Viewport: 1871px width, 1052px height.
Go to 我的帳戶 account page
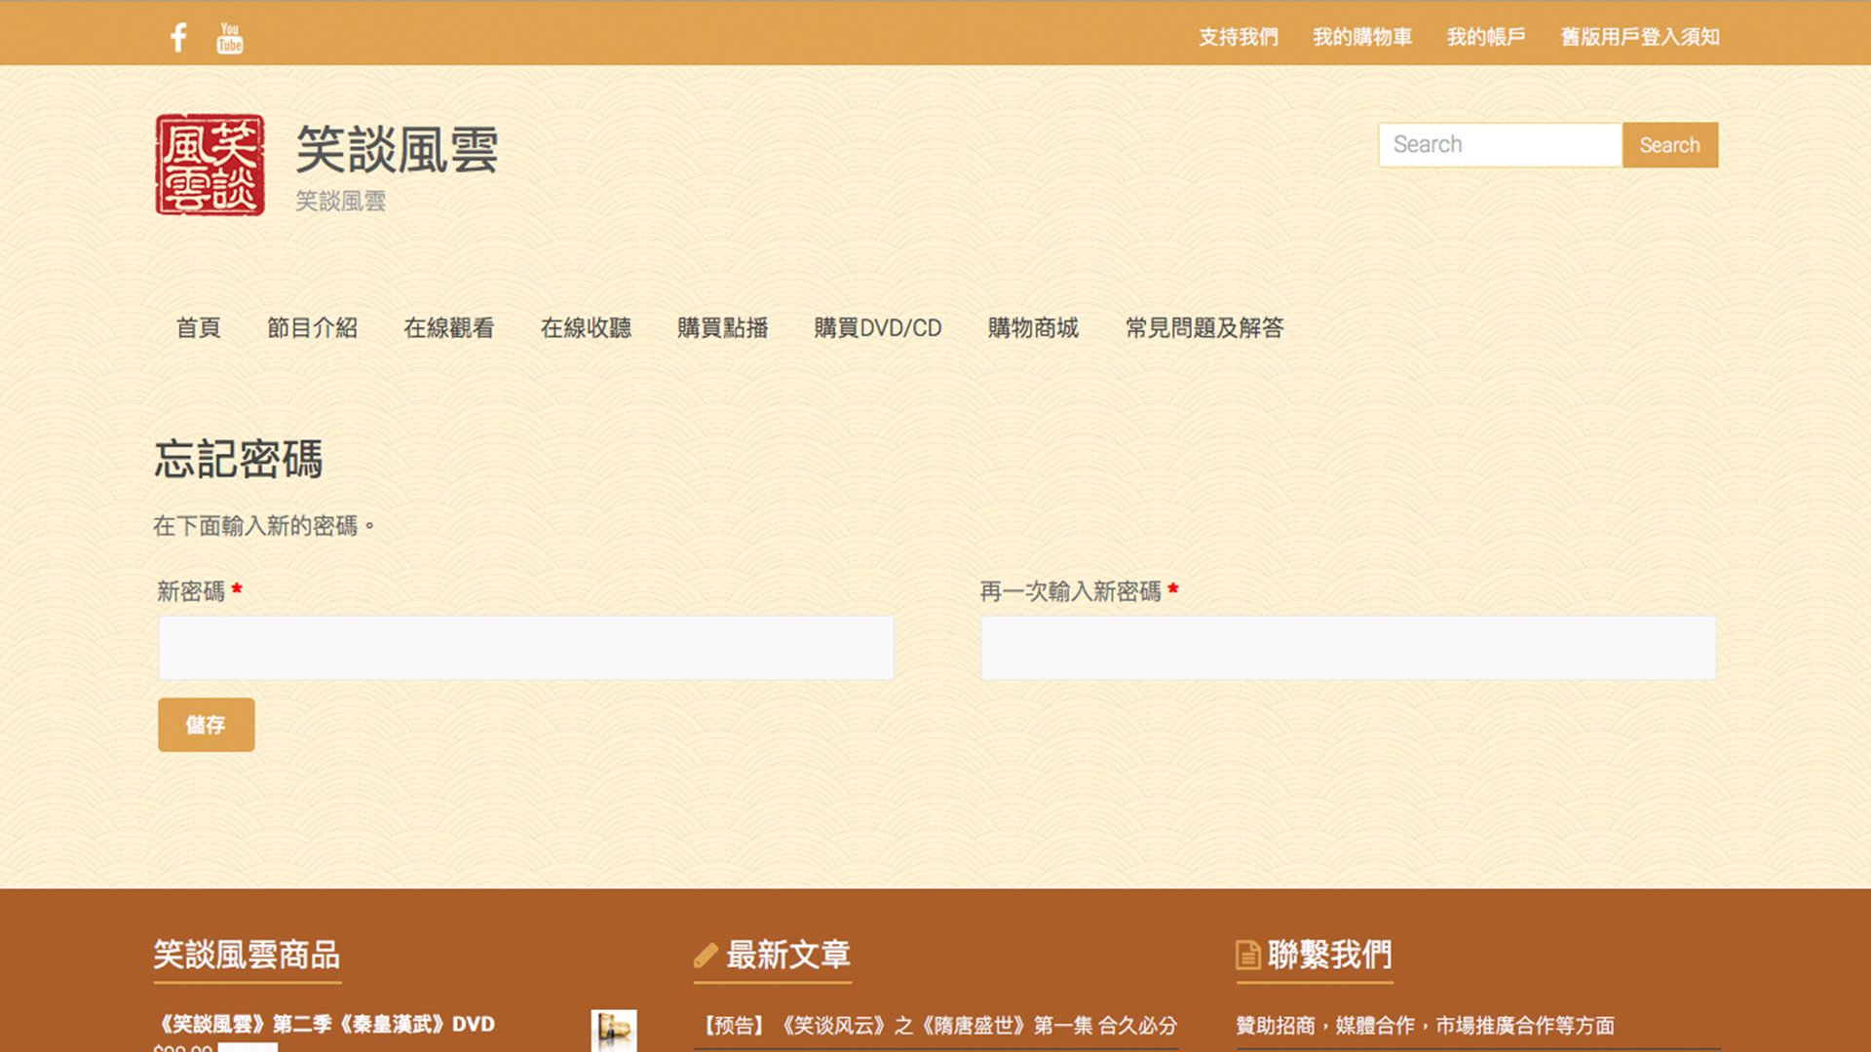(1485, 37)
